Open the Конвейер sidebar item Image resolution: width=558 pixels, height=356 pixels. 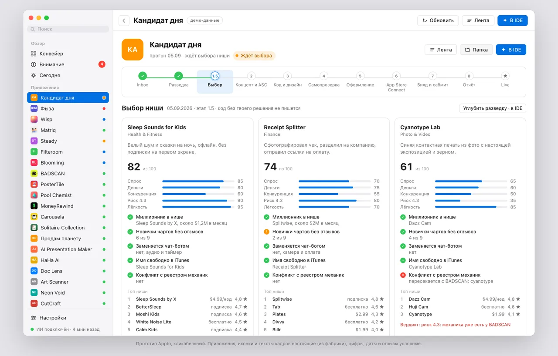pos(68,54)
